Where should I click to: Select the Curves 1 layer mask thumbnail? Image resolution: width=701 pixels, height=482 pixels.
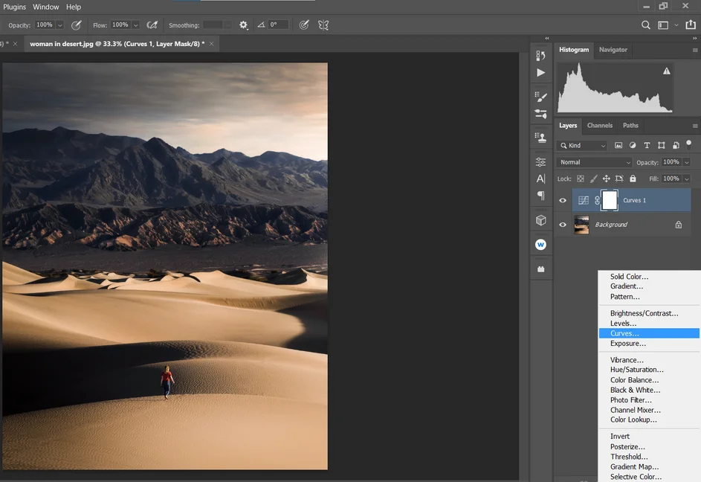click(x=610, y=200)
